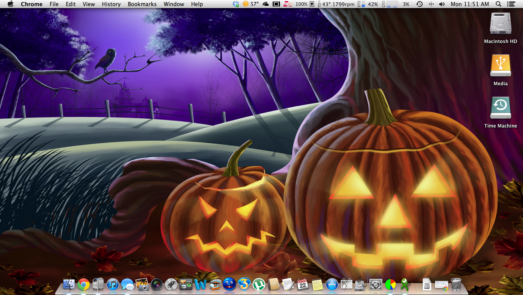The image size is (523, 295).
Task: Launch the blue smiley face app
Action: [230, 285]
